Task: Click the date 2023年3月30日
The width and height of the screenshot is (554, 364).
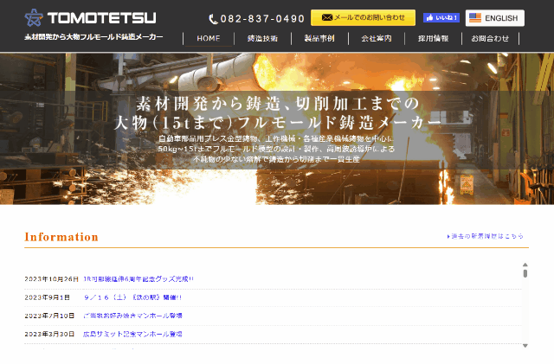Action: [x=49, y=334]
